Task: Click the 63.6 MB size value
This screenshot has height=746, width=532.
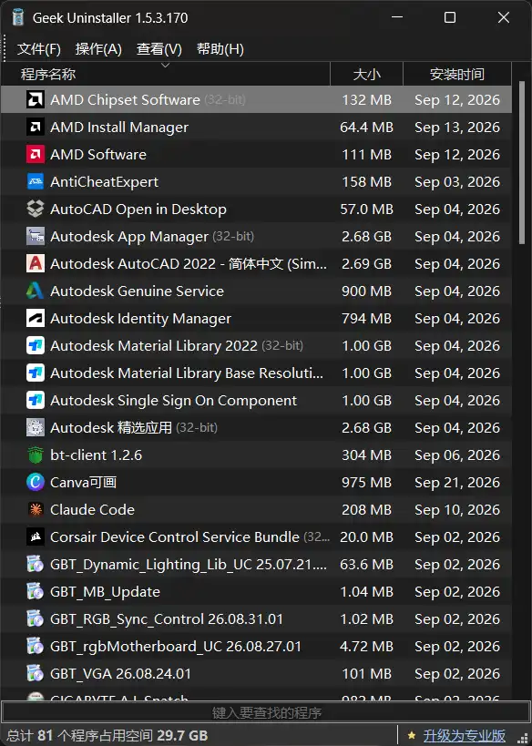Action: (366, 564)
